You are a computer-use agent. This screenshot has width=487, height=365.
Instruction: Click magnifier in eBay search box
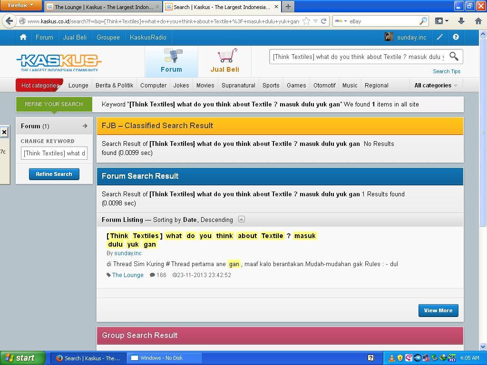click(423, 21)
